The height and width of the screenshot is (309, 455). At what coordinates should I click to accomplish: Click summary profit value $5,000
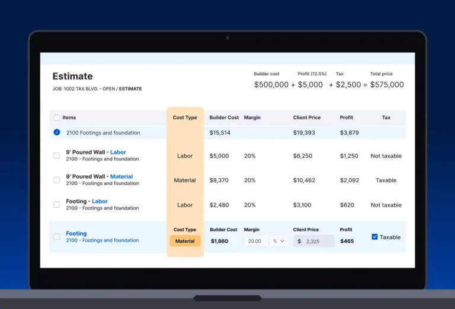(310, 85)
